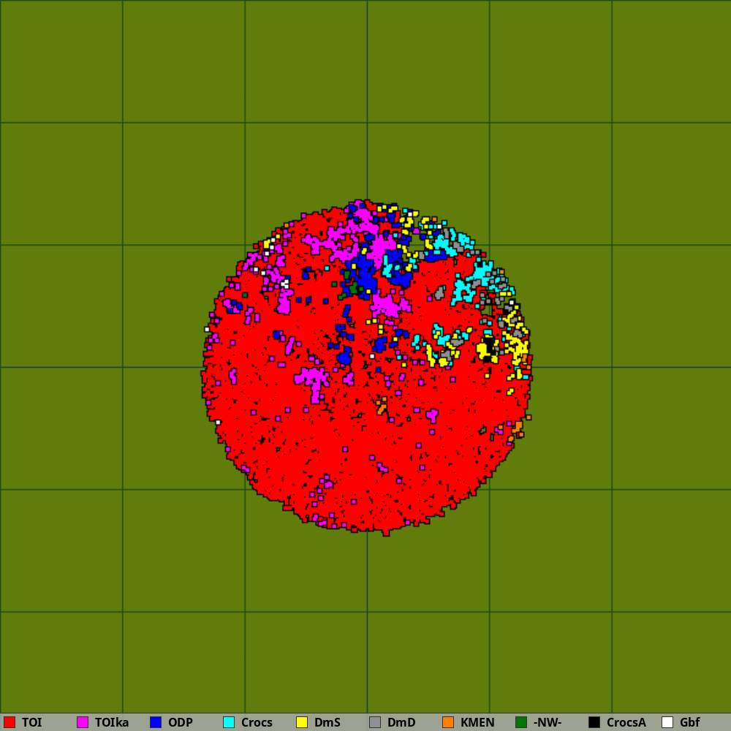Select the -NW- legend label
The image size is (731, 731).
point(548,722)
